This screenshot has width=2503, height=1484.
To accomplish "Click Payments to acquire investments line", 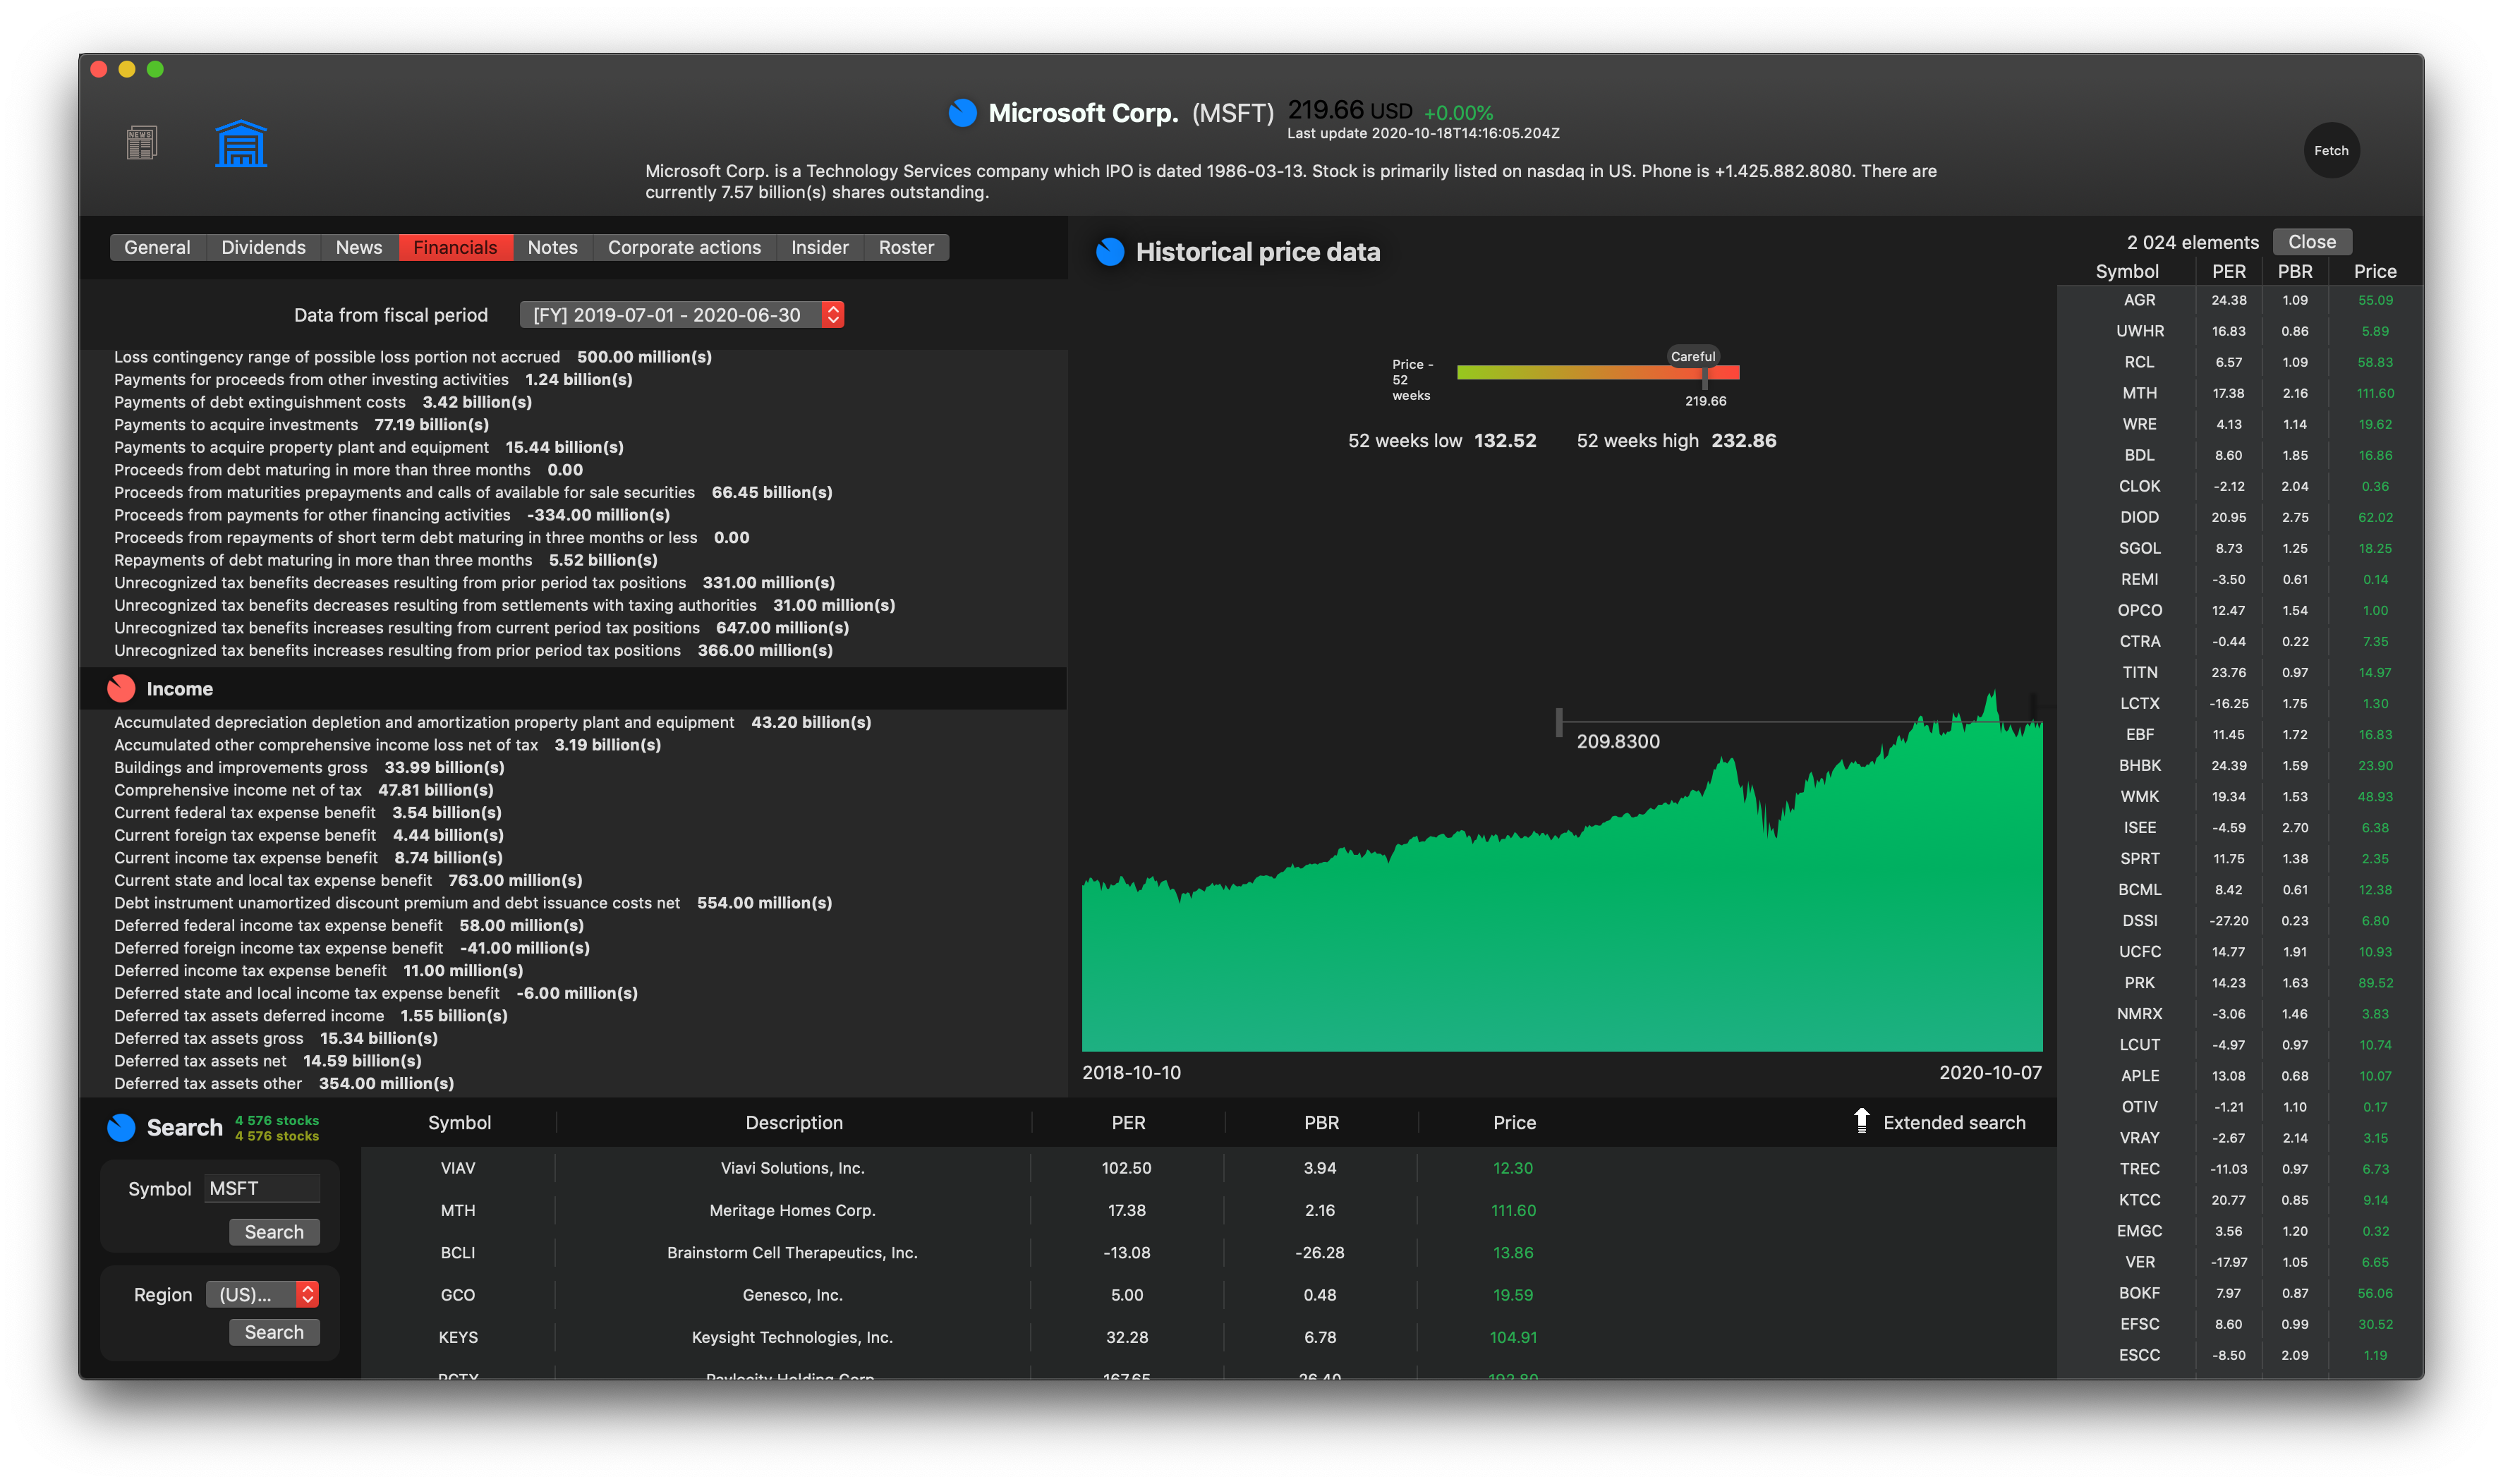I will 301,424.
